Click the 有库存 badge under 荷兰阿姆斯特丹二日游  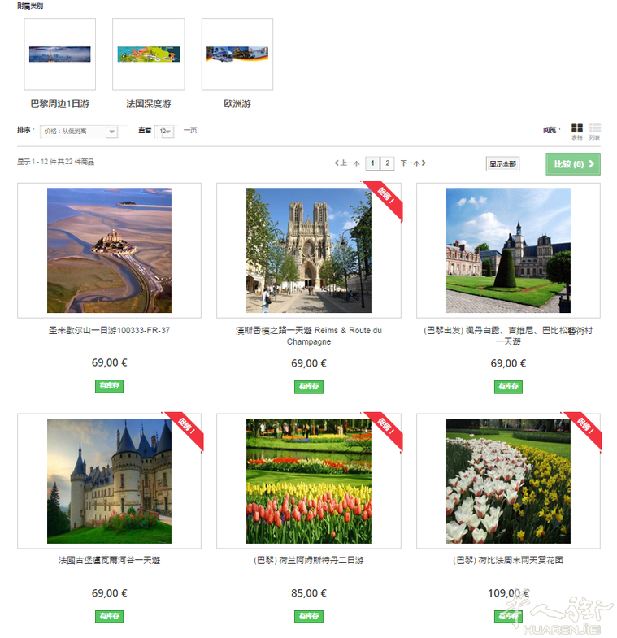coord(308,616)
